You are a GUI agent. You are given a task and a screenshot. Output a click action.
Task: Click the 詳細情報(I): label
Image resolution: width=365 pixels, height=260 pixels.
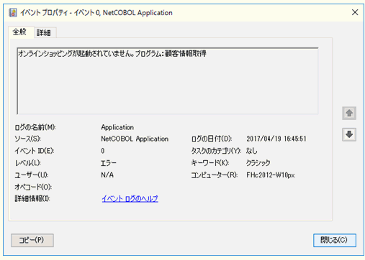(x=32, y=198)
